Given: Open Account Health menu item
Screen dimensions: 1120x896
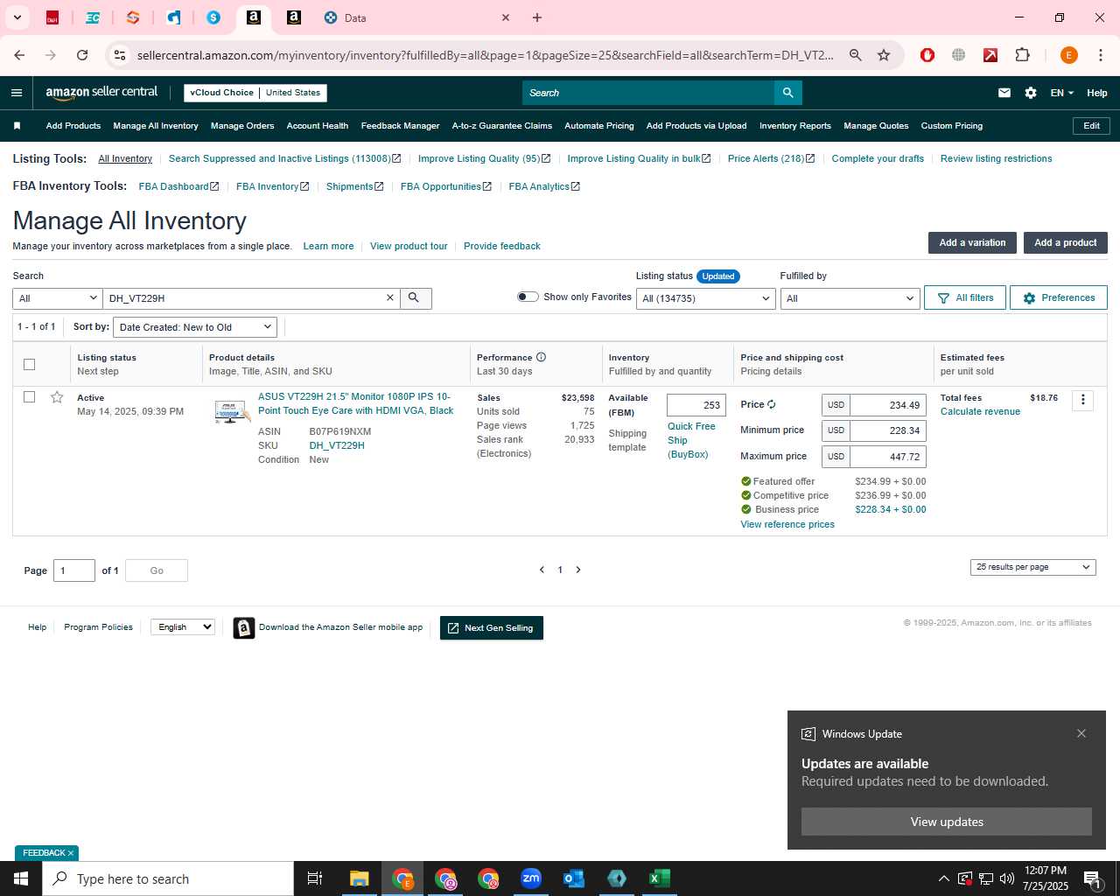Looking at the screenshot, I should tap(318, 126).
